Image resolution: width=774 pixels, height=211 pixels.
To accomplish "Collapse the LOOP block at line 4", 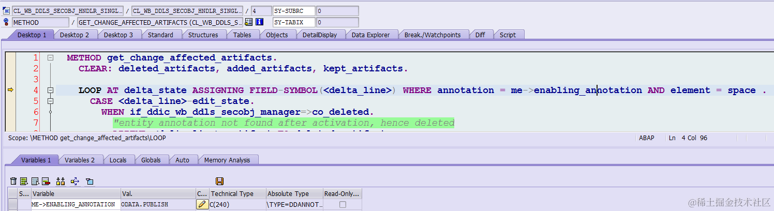I will [x=50, y=90].
